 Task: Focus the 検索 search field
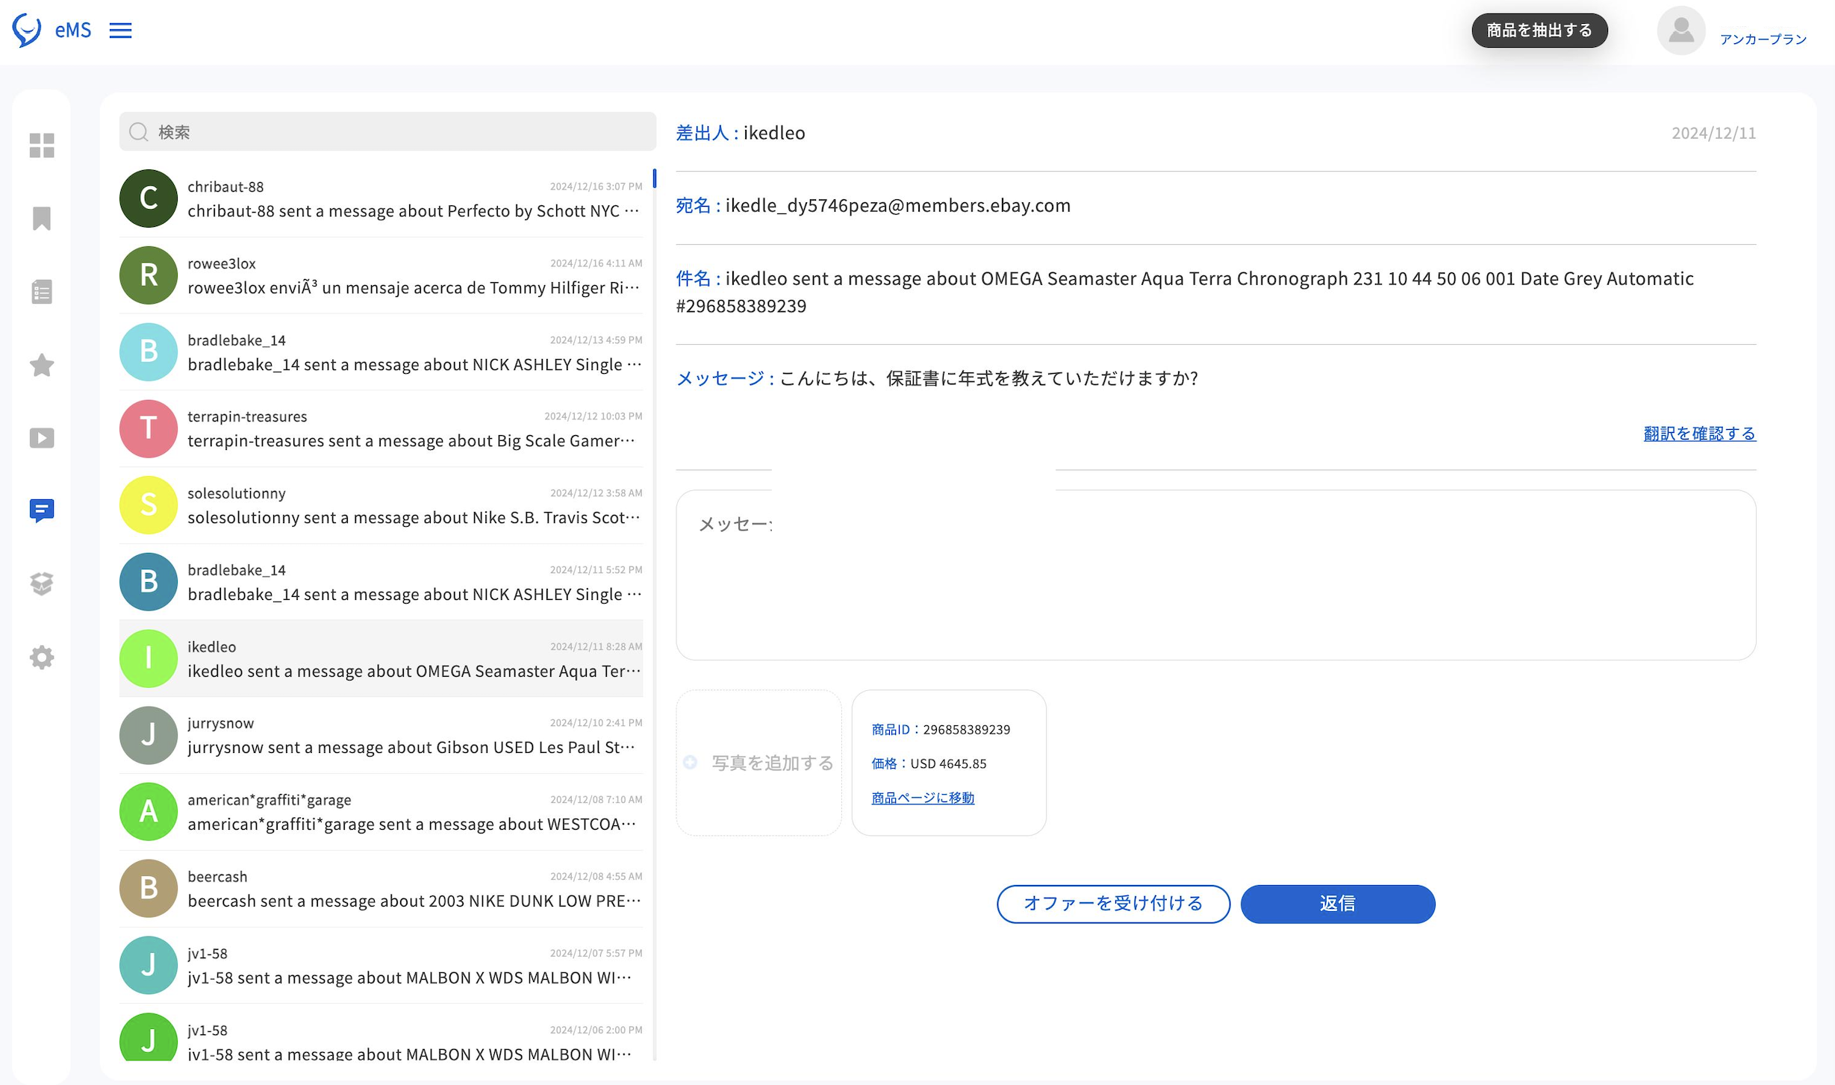pos(388,132)
